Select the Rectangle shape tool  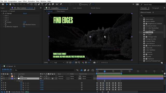[x=36, y=4]
